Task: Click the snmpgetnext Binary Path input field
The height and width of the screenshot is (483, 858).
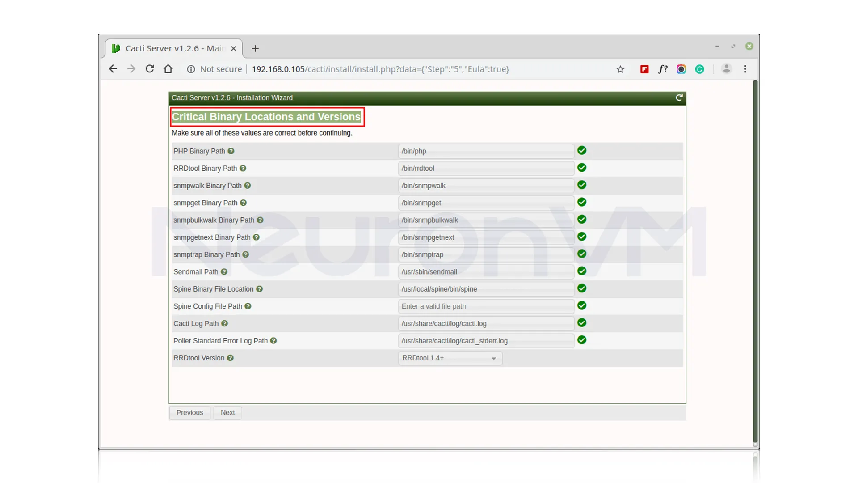Action: (486, 237)
